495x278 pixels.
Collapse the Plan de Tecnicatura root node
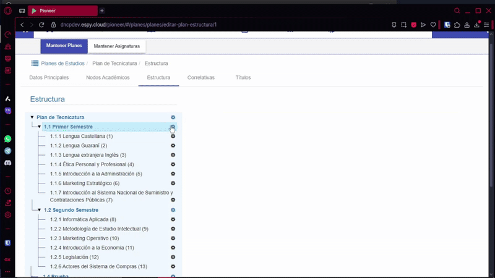click(32, 117)
